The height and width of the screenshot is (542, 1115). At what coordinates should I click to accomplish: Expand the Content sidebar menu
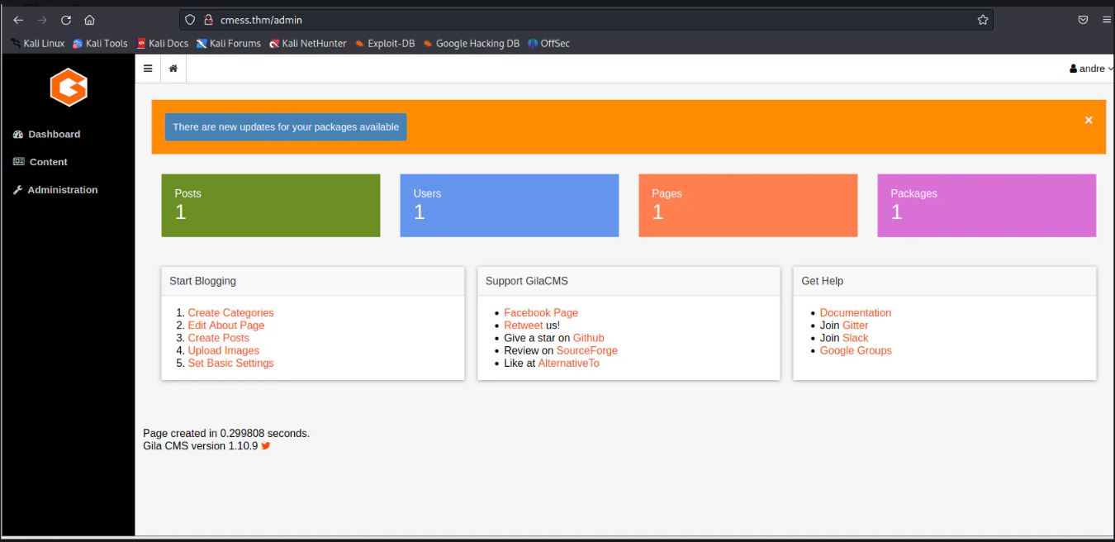click(48, 162)
